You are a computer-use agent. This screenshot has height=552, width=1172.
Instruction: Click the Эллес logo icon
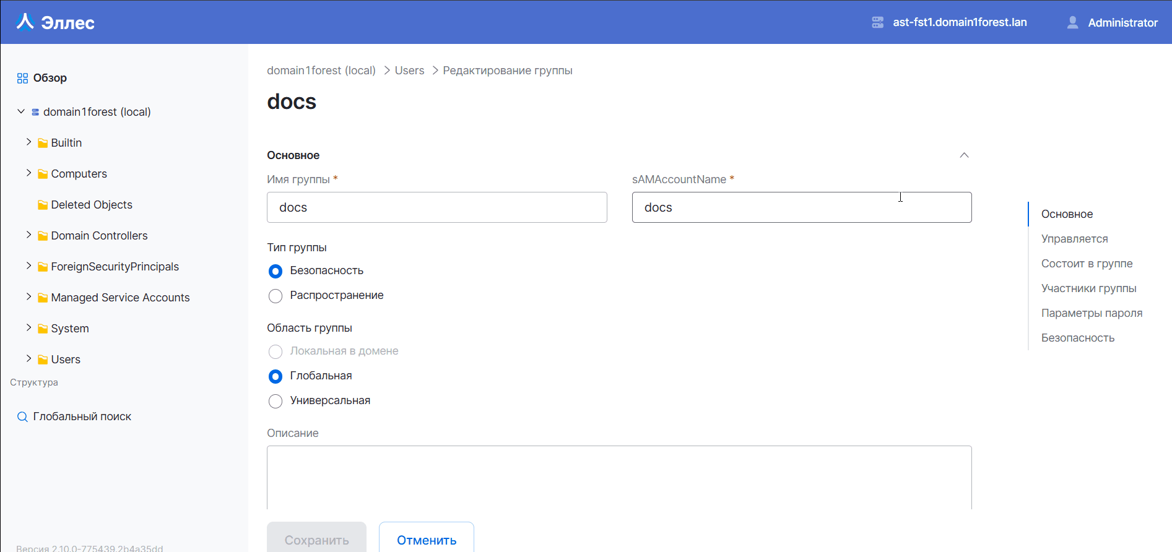(x=25, y=22)
